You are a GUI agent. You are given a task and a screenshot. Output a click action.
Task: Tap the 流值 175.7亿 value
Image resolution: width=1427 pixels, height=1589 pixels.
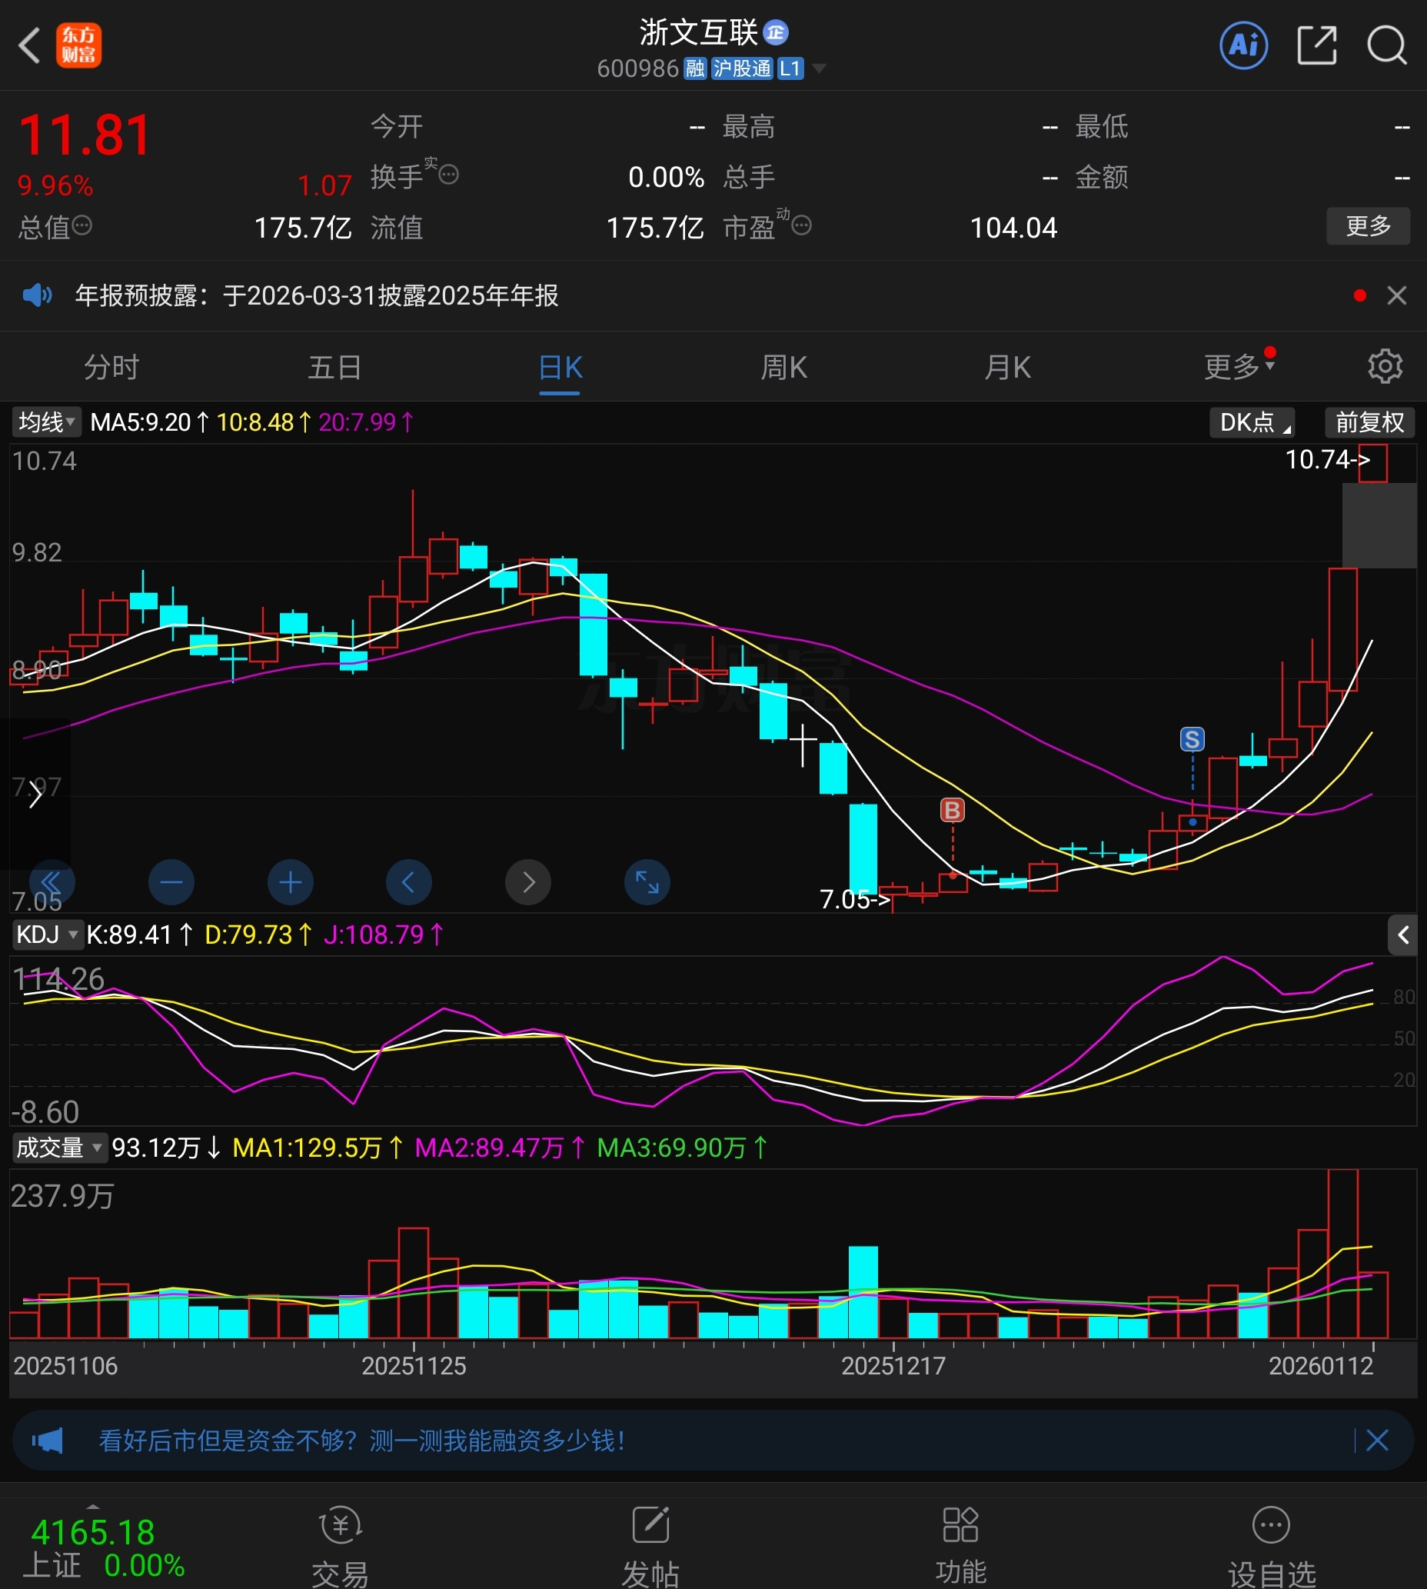pyautogui.click(x=655, y=228)
